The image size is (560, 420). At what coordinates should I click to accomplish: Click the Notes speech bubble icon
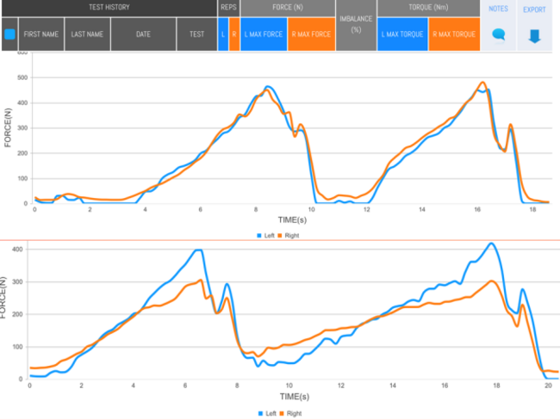coord(498,35)
